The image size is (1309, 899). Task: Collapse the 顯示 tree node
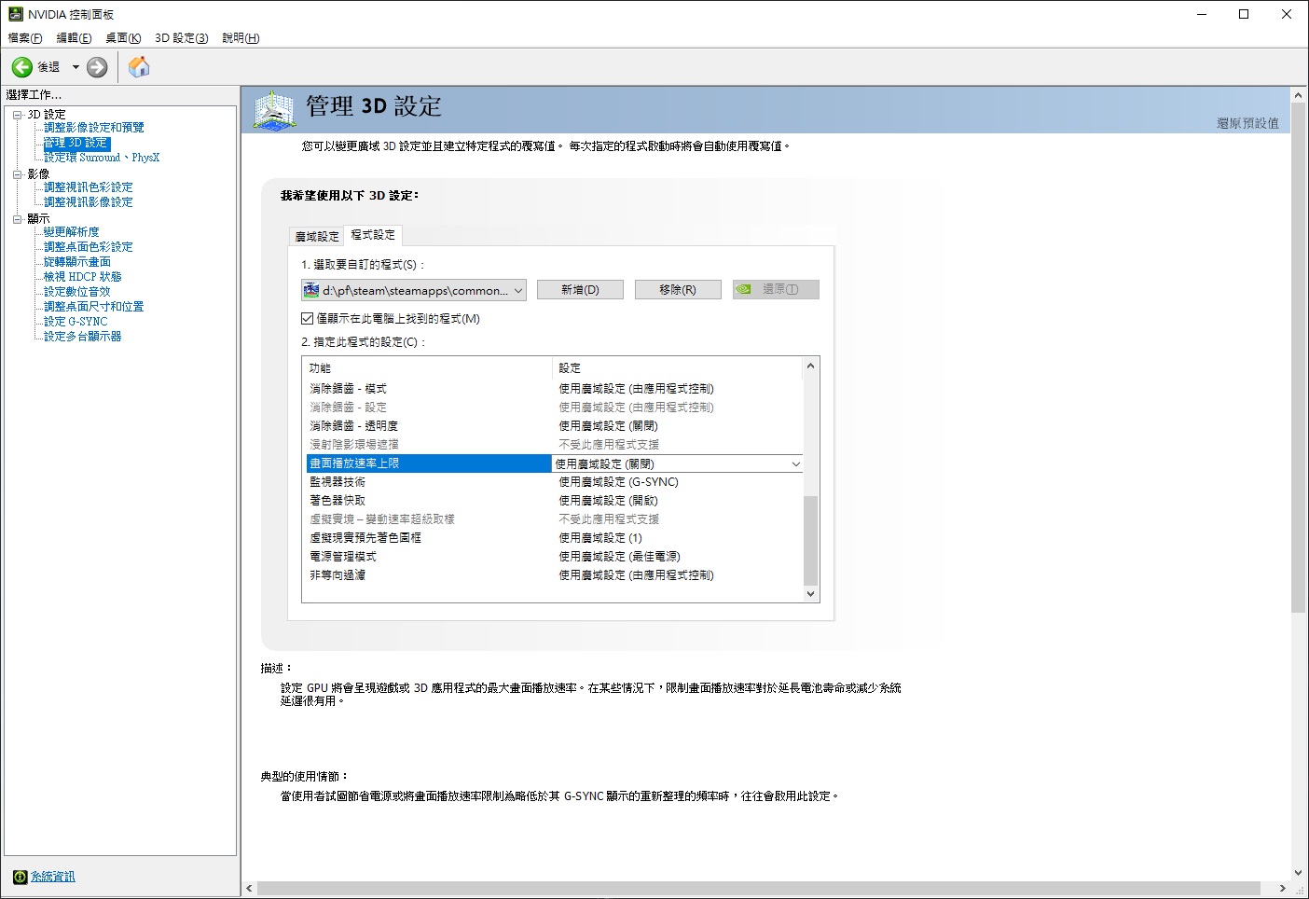[x=17, y=219]
